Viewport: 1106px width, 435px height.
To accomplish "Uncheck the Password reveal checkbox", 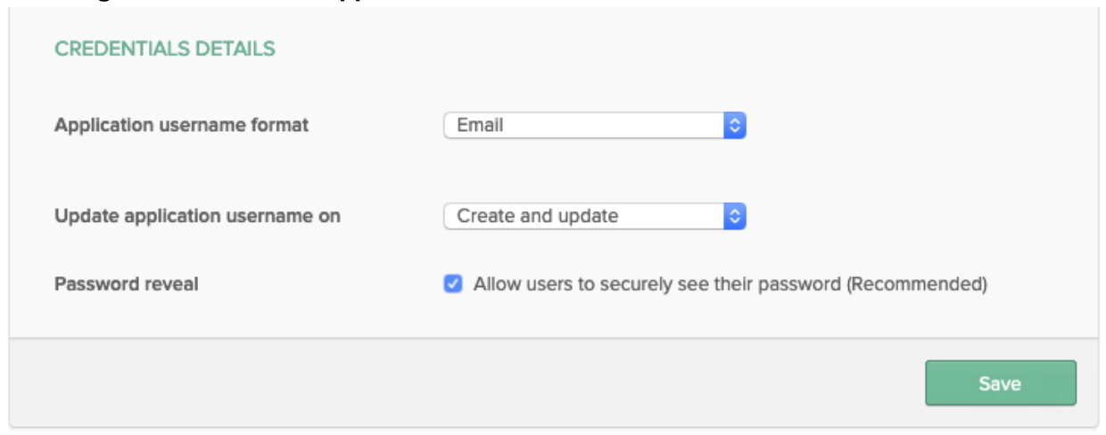I will point(453,284).
